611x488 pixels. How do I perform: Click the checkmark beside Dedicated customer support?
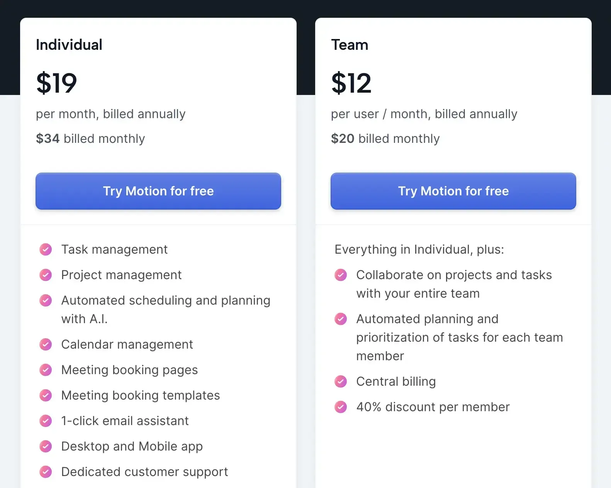(46, 472)
